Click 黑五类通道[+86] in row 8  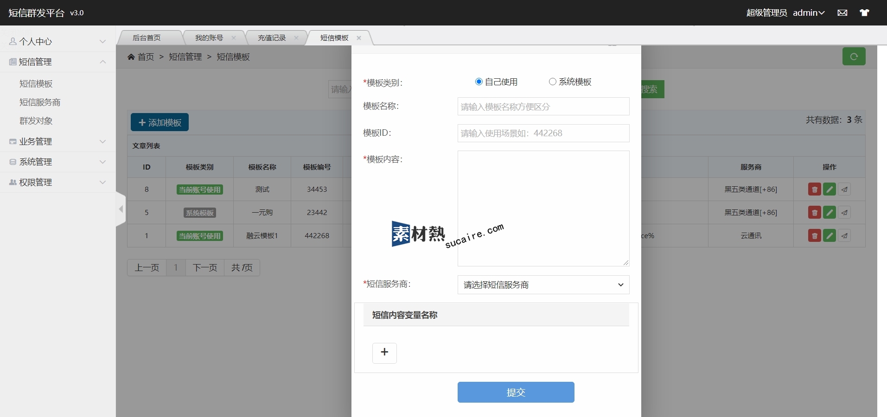(x=751, y=190)
